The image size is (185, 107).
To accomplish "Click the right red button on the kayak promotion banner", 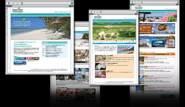I will [126, 49].
